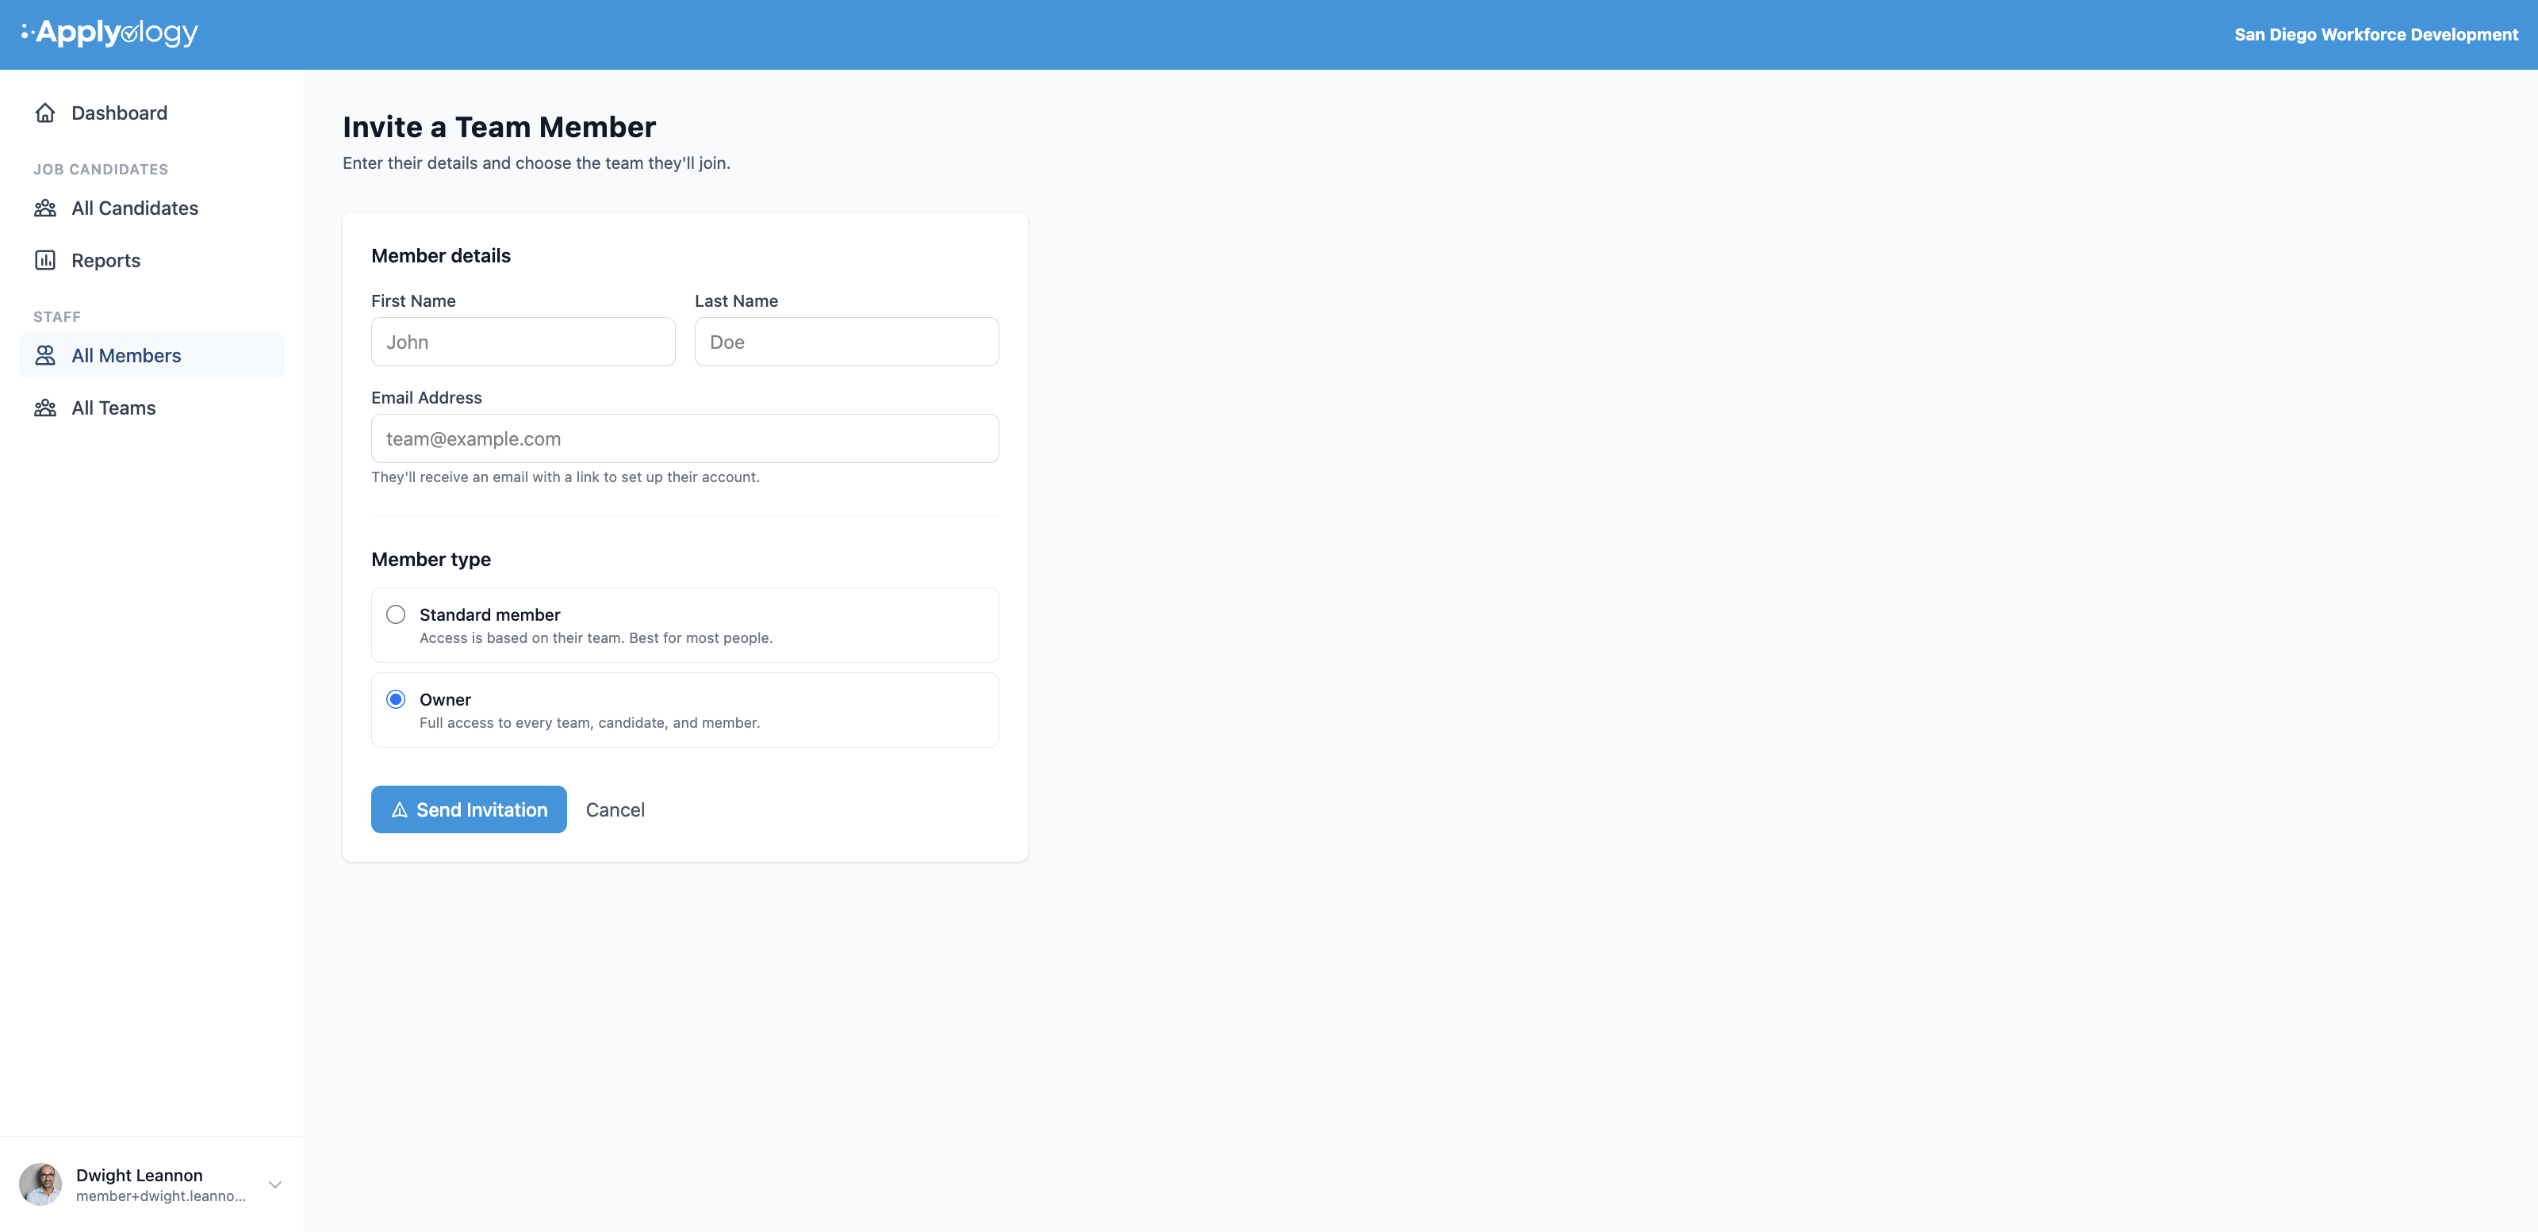
Task: Click the Reports chart icon
Action: (x=45, y=260)
